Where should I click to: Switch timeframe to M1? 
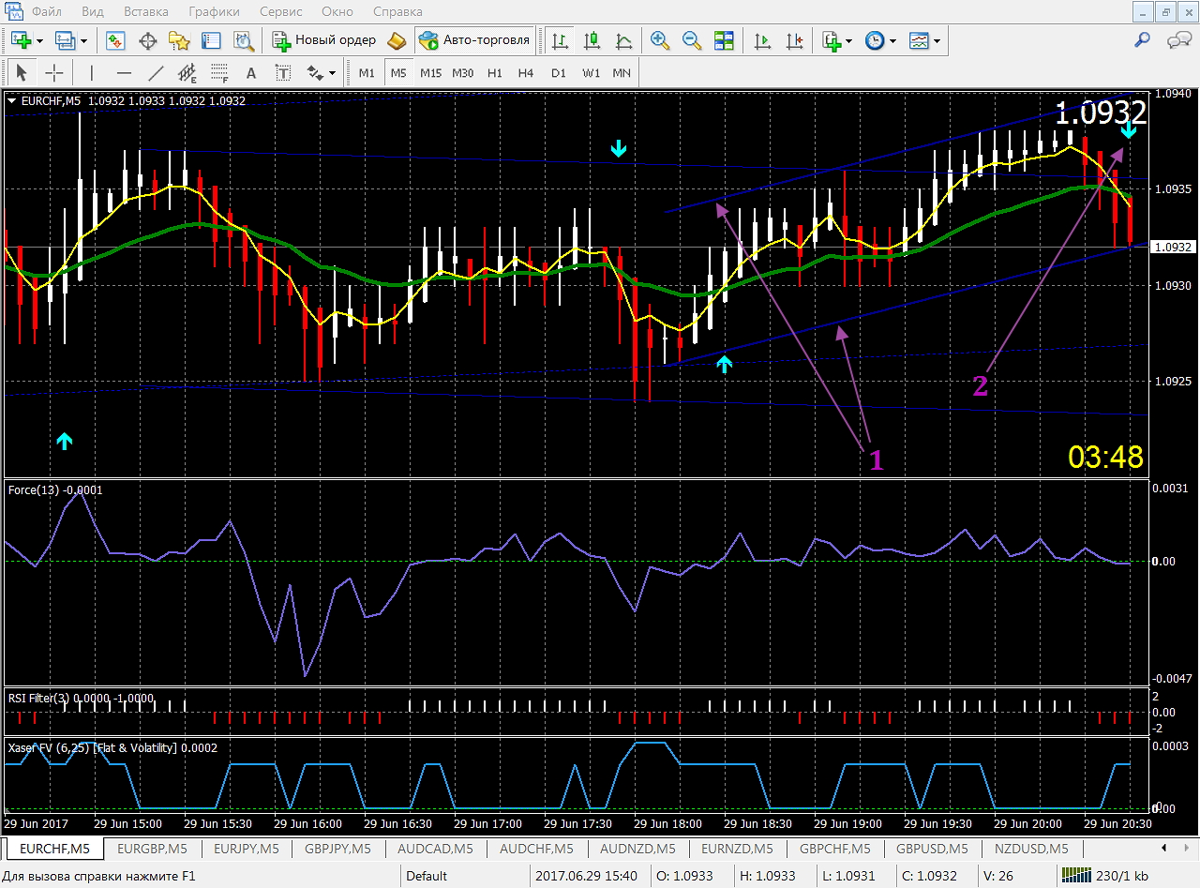click(x=367, y=72)
